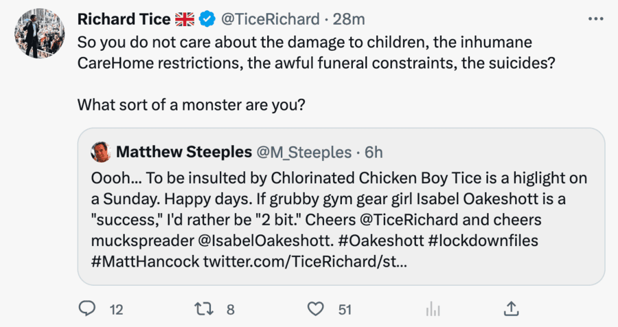
Task: Click the retweet count 8
Action: click(231, 310)
